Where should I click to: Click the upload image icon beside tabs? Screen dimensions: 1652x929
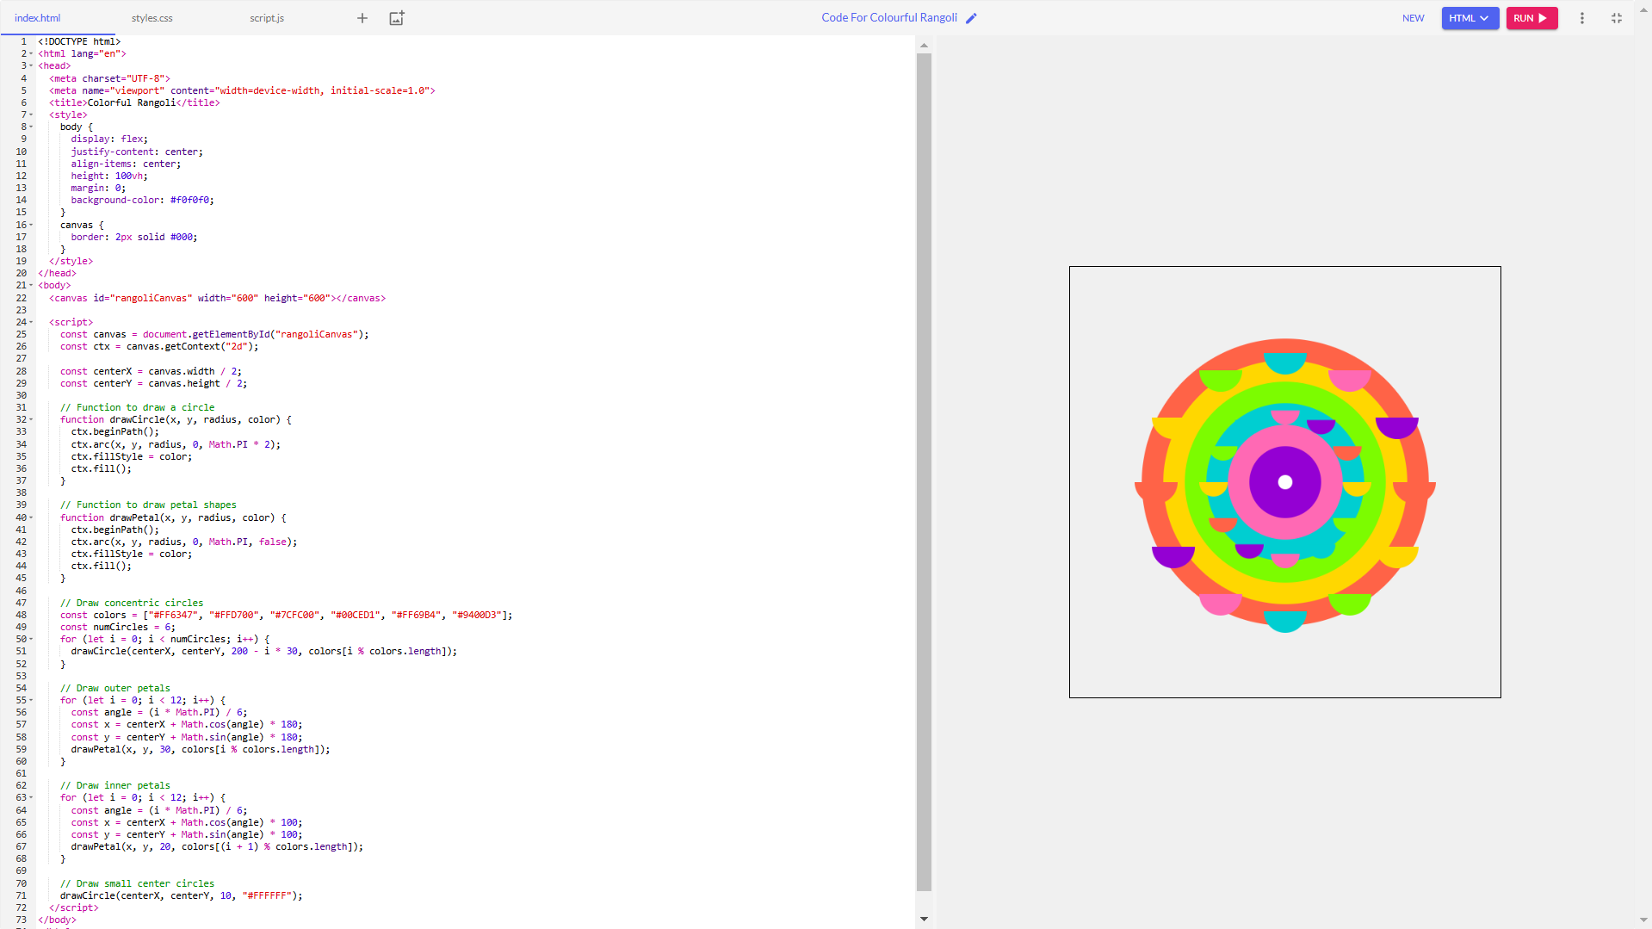click(x=397, y=18)
